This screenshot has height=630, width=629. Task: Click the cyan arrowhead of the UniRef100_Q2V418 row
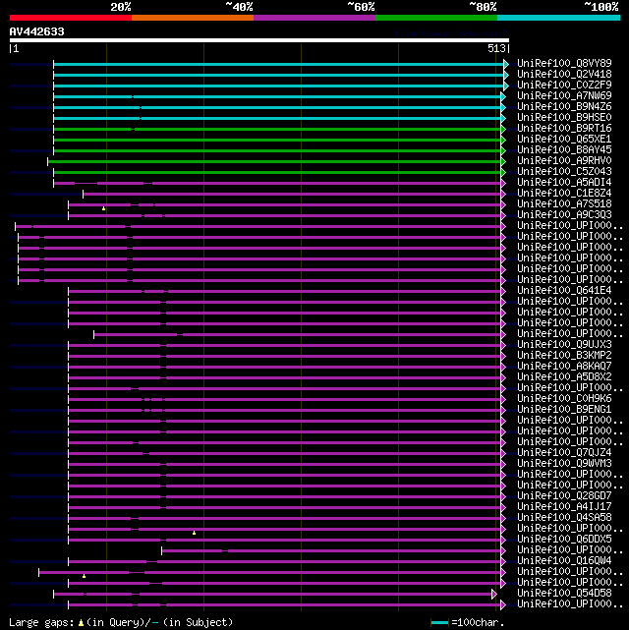506,75
